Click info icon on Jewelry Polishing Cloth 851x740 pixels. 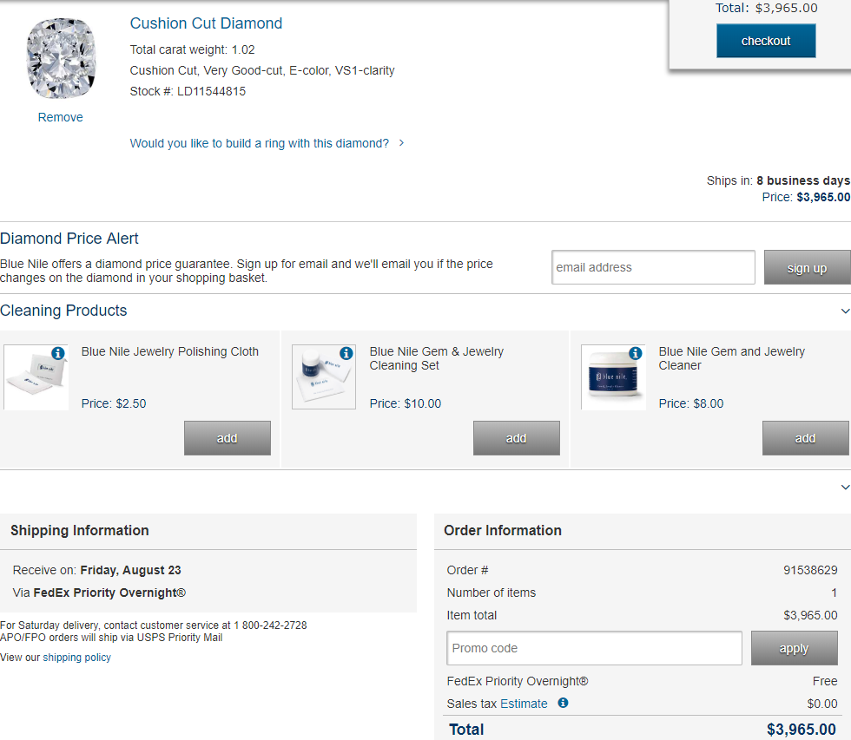point(57,353)
